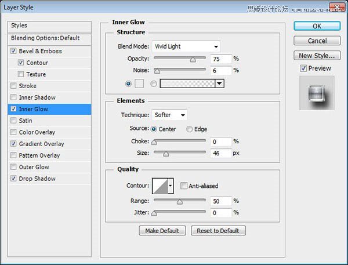Set Source to Center
Viewport: 348px width, 265px height.
pyautogui.click(x=154, y=129)
